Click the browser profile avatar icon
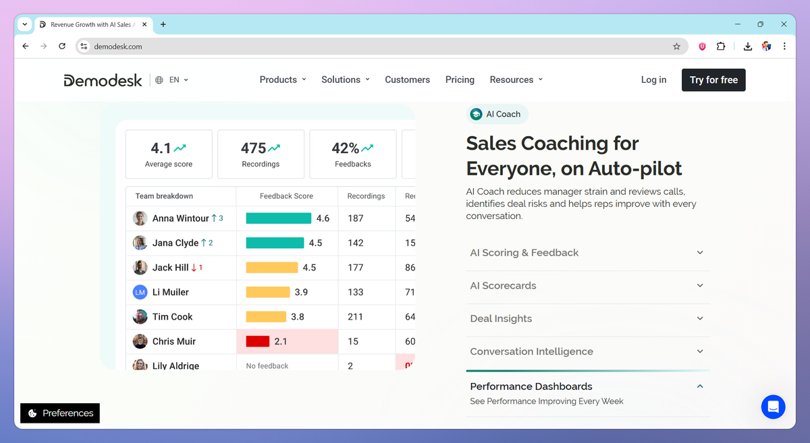Image resolution: width=810 pixels, height=443 pixels. click(766, 46)
